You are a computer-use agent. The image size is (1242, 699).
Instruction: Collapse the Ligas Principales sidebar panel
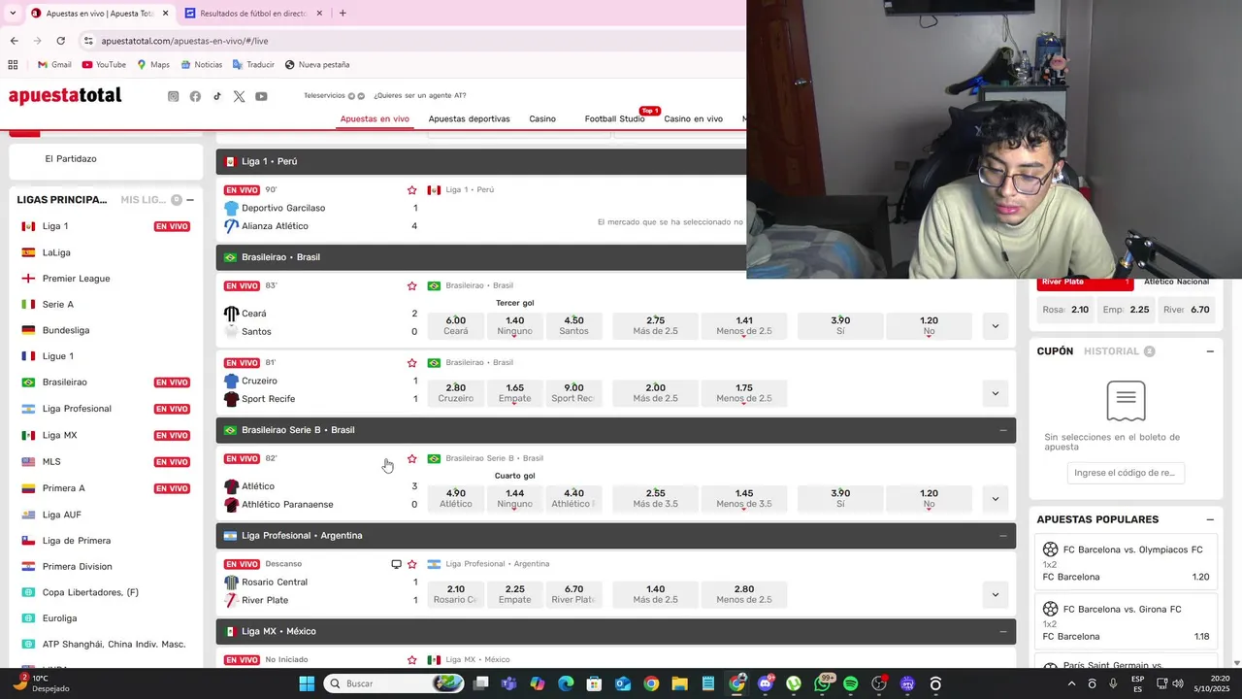[190, 200]
